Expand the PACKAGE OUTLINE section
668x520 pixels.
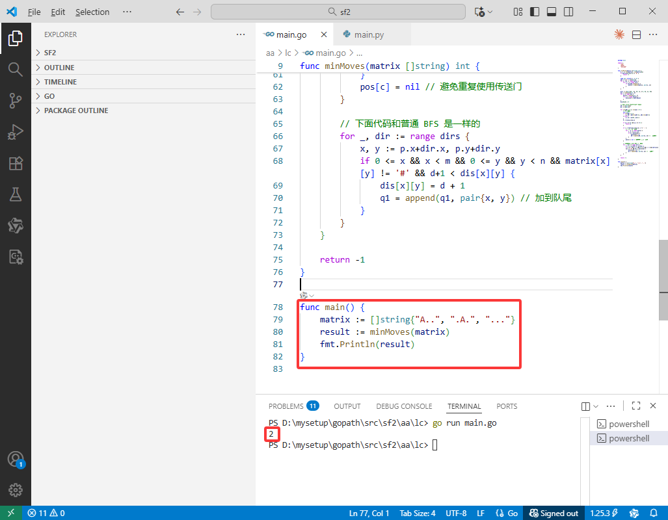[144, 110]
